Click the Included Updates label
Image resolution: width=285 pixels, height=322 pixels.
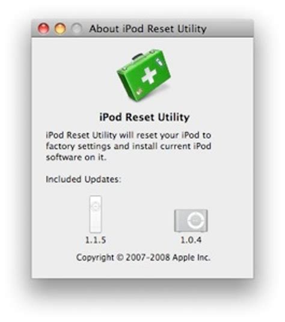pos(83,179)
